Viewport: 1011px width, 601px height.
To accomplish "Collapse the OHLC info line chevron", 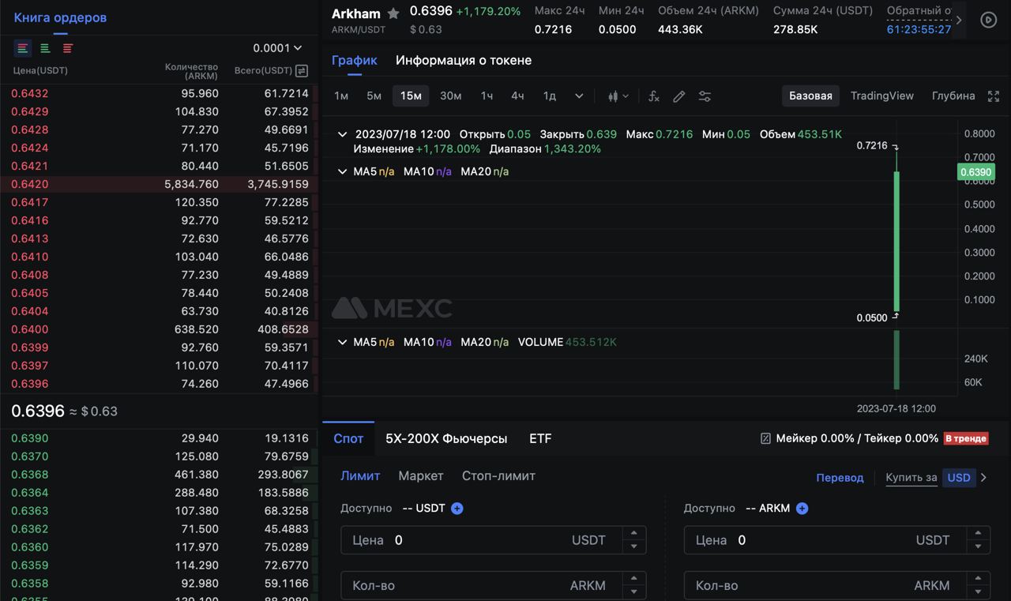I will coord(342,134).
